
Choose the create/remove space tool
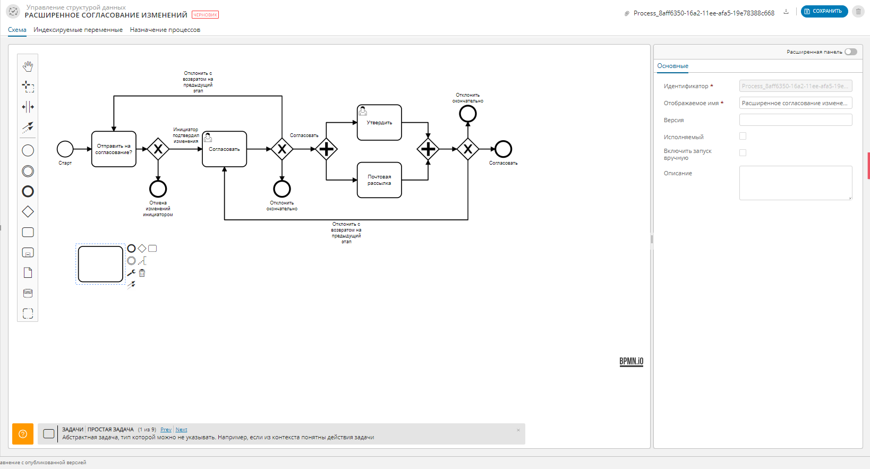(x=28, y=107)
